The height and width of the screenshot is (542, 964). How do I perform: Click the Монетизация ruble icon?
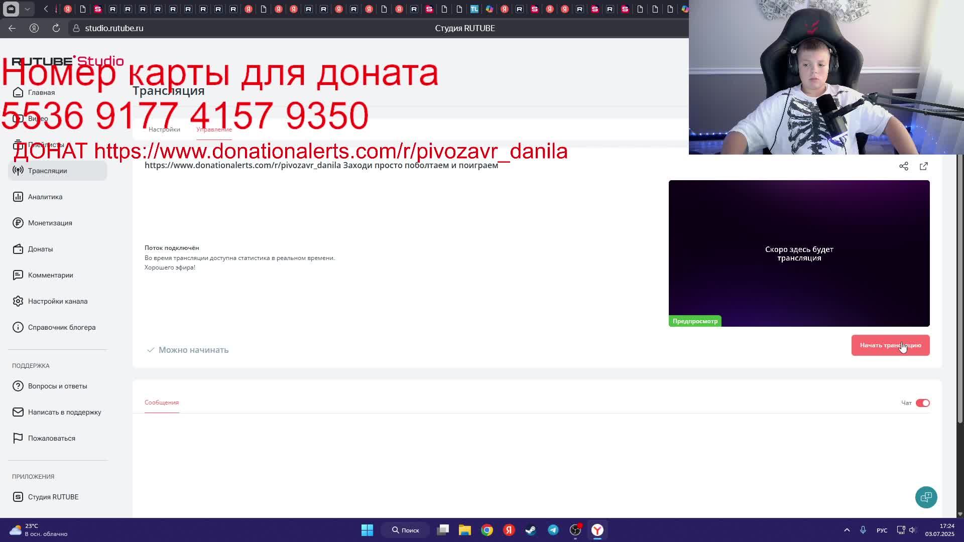[18, 223]
